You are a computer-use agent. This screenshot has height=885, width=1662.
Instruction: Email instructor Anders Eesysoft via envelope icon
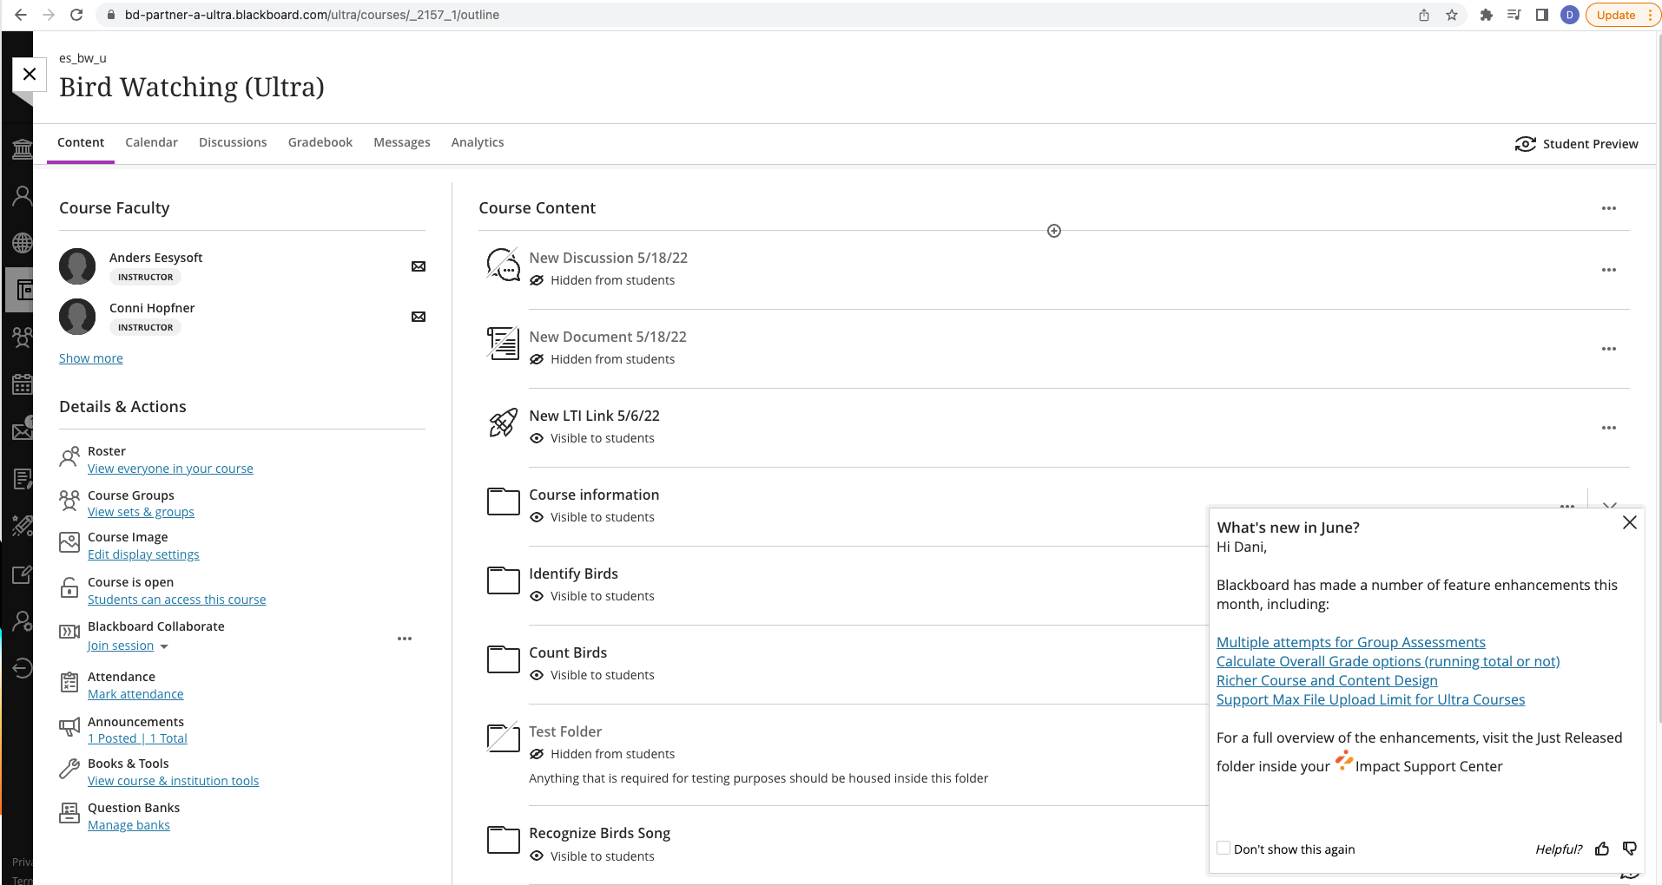(419, 266)
